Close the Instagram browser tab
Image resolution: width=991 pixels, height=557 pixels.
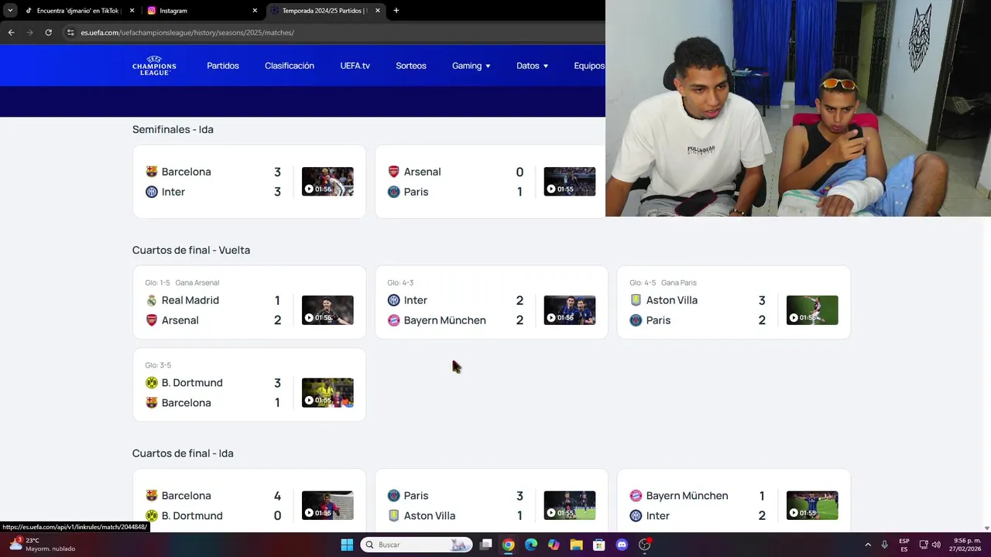point(255,11)
